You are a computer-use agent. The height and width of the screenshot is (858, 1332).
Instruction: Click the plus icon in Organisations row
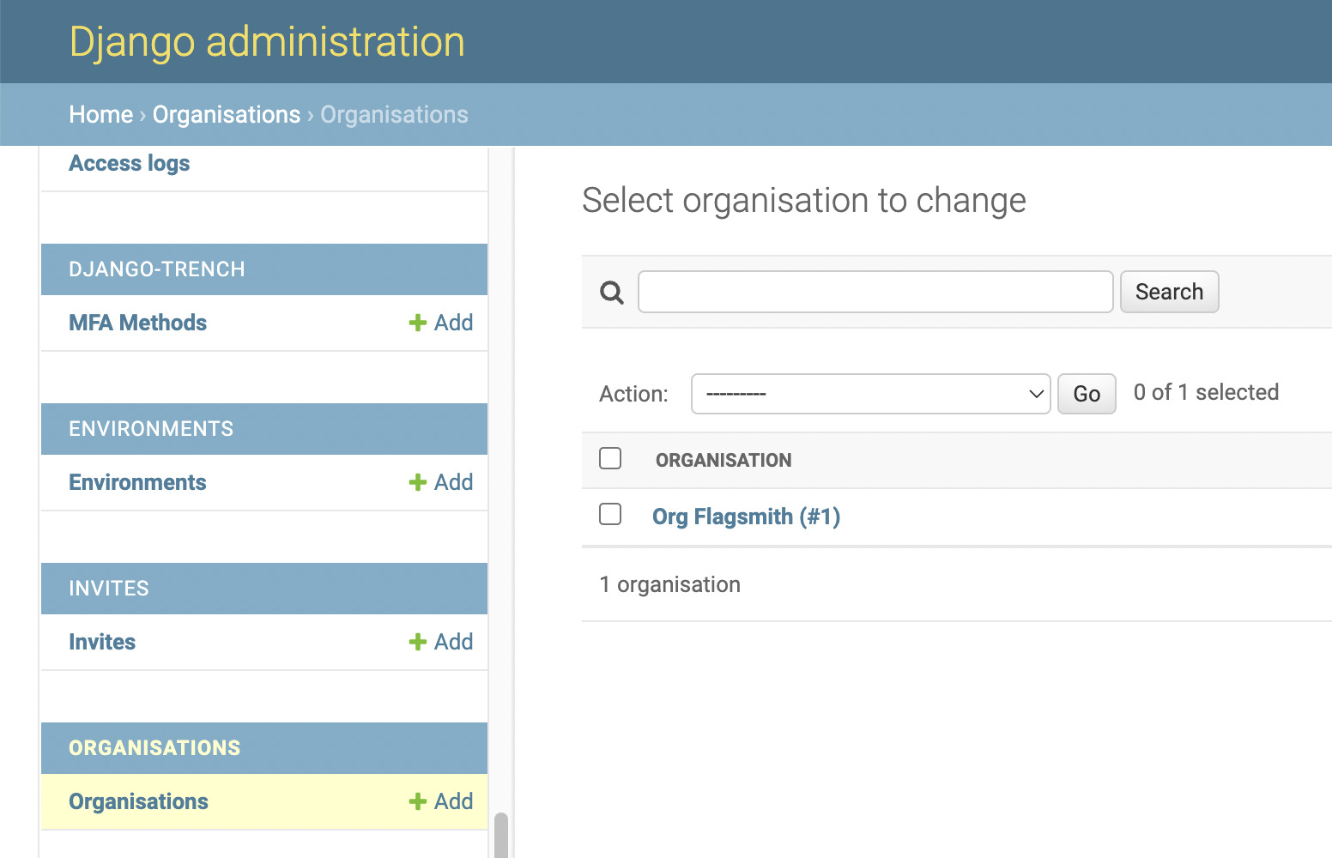[x=418, y=801]
